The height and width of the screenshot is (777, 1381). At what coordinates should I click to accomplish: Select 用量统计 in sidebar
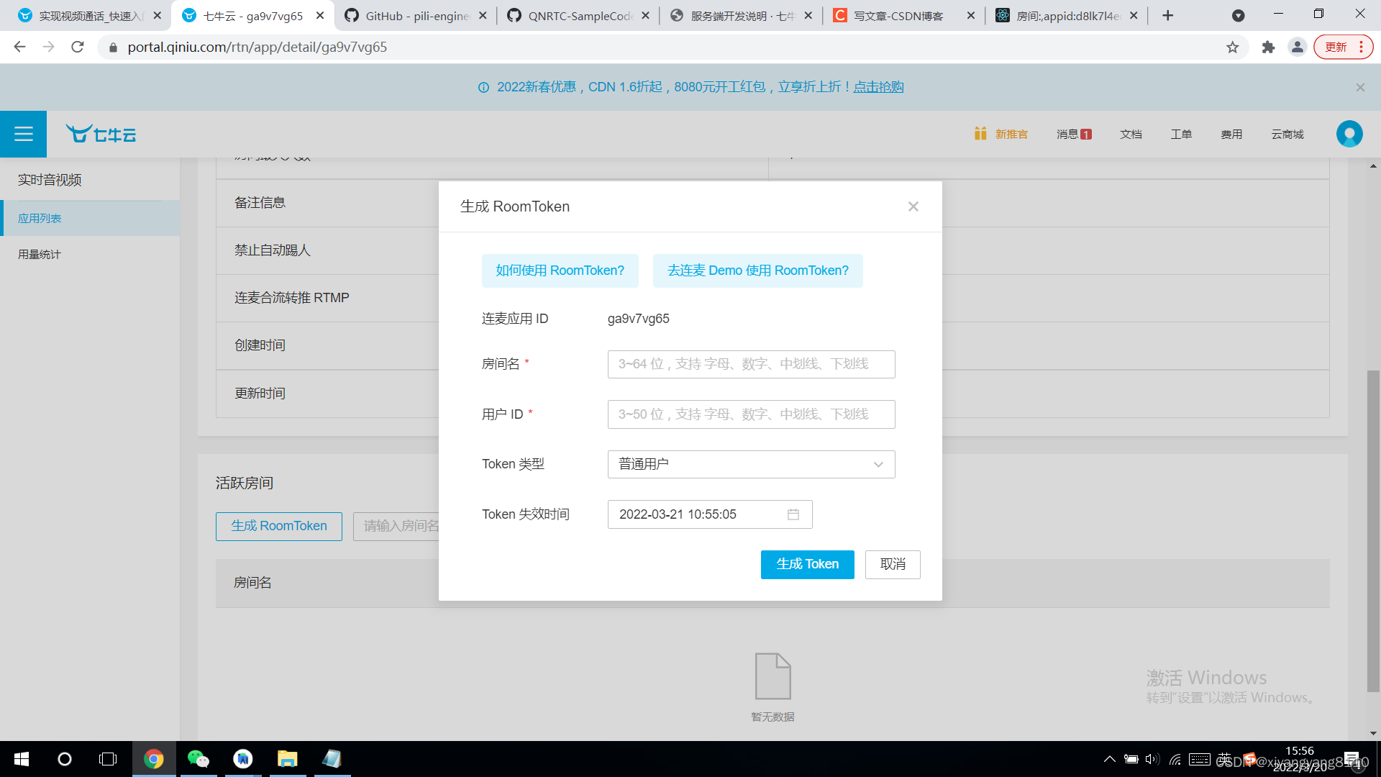[x=90, y=254]
